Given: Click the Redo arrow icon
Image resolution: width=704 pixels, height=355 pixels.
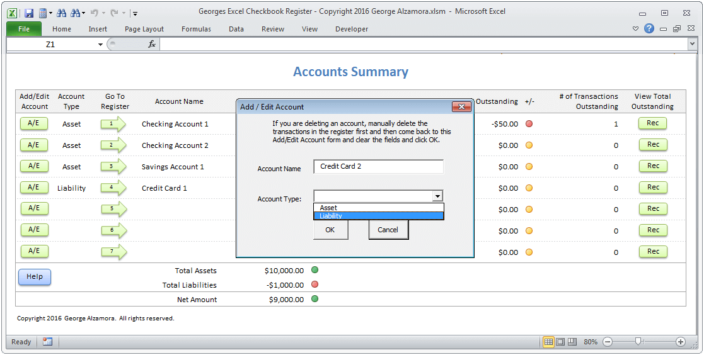Looking at the screenshot, I should 115,13.
